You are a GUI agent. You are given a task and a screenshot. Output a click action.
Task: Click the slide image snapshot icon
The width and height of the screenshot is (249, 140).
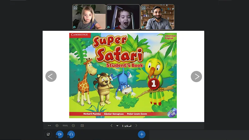82,126
